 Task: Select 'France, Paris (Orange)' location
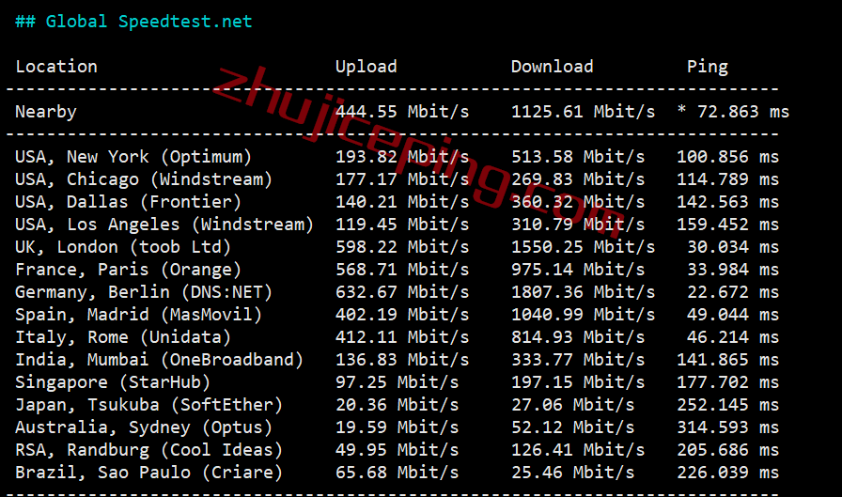[x=129, y=270]
